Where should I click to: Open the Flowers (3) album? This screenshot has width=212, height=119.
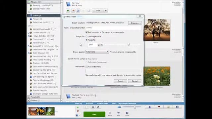(37, 19)
